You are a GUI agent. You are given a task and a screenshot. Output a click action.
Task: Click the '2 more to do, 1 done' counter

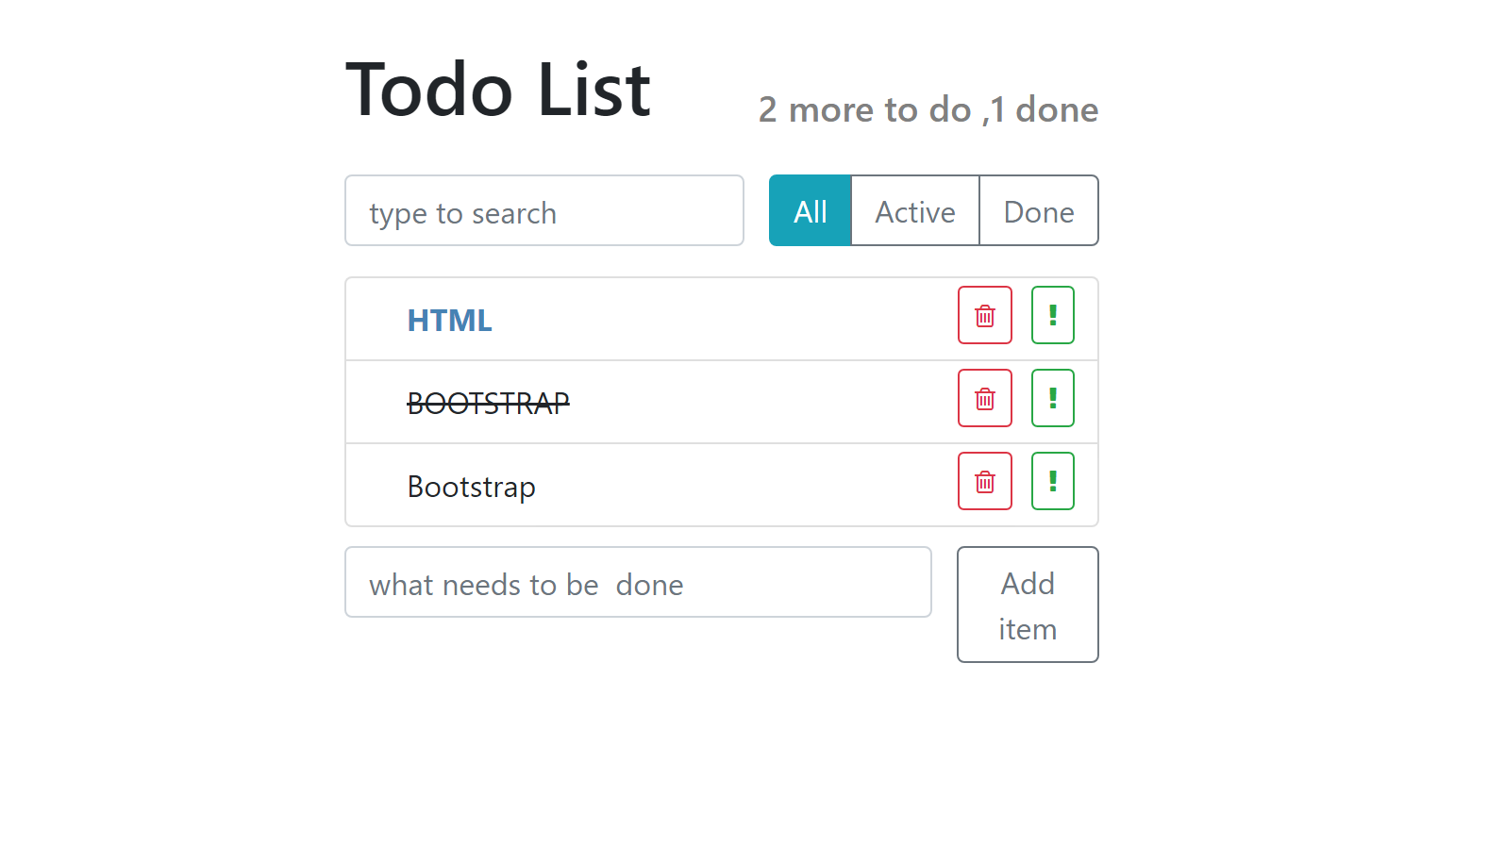pyautogui.click(x=928, y=110)
